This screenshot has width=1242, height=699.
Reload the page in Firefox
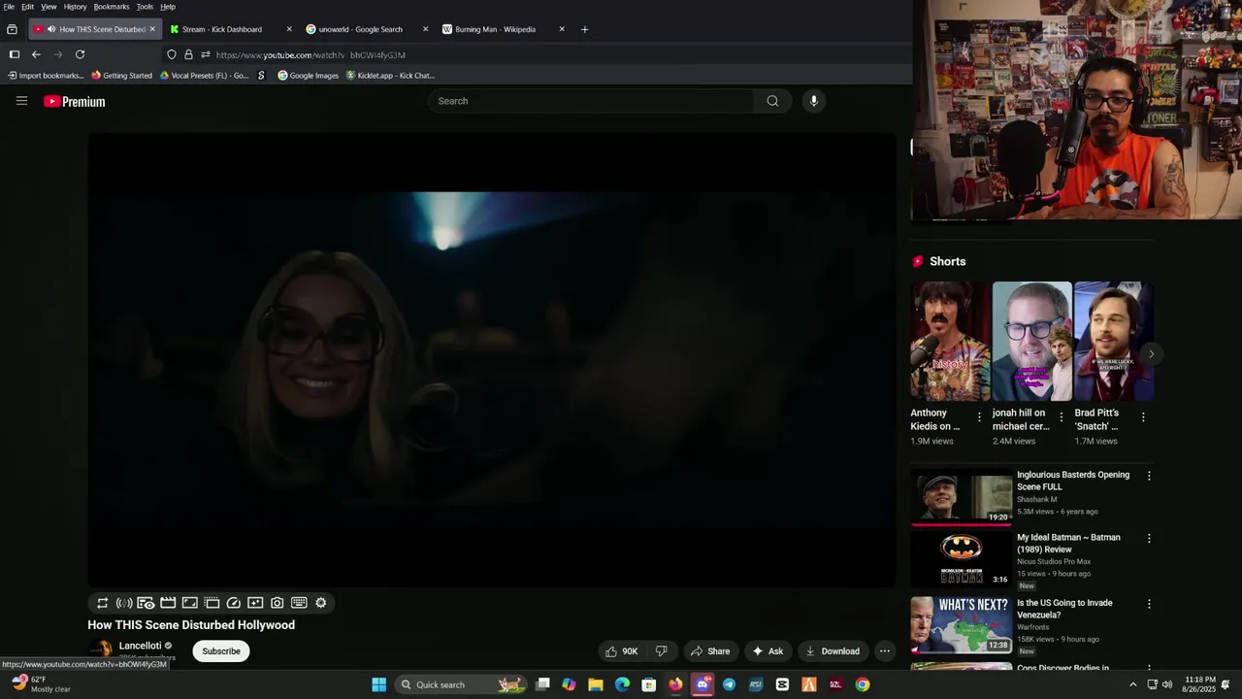(x=81, y=54)
